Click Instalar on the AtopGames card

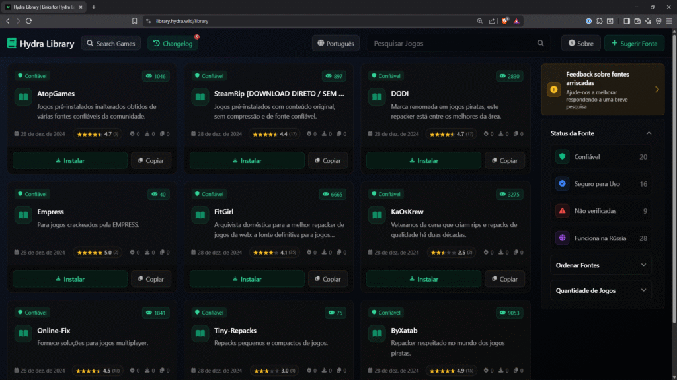coord(70,160)
